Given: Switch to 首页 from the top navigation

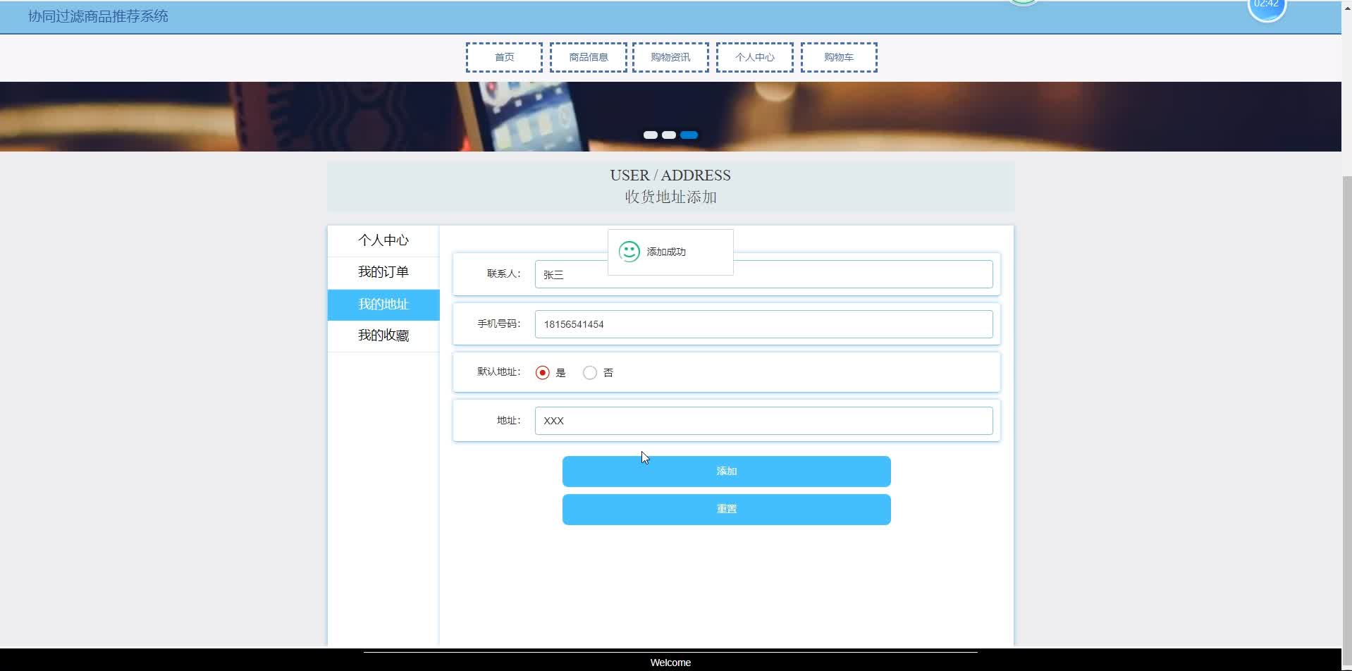Looking at the screenshot, I should pyautogui.click(x=503, y=57).
